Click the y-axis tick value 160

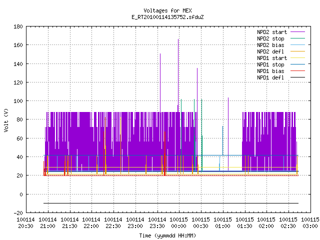click(x=18, y=45)
